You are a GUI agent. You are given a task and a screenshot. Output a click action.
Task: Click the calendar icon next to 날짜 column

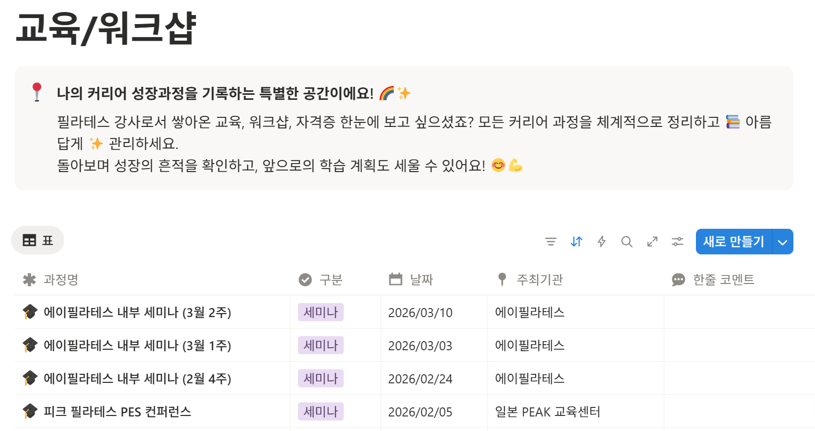(x=396, y=279)
